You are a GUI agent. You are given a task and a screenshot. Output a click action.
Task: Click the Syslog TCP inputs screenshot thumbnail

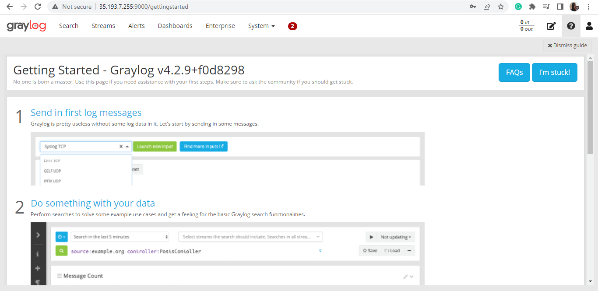[228, 158]
